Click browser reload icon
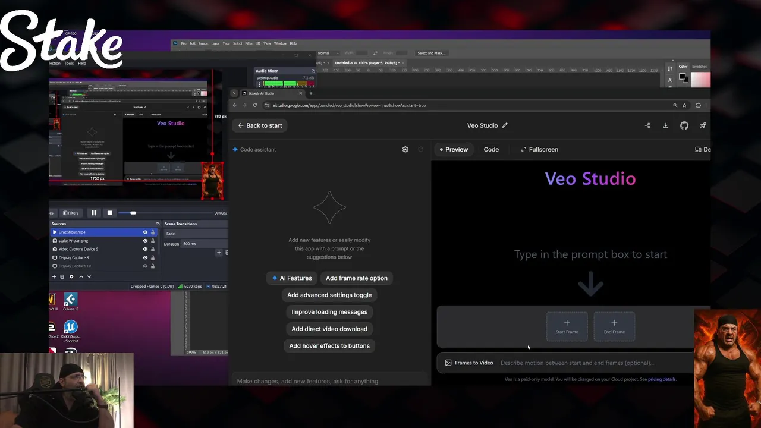Image resolution: width=761 pixels, height=428 pixels. 254,105
